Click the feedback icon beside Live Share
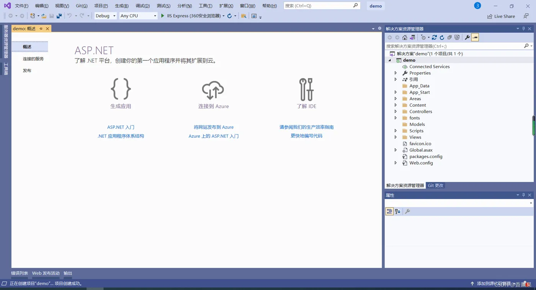Screen dimensions: 536x290 pyautogui.click(x=526, y=16)
